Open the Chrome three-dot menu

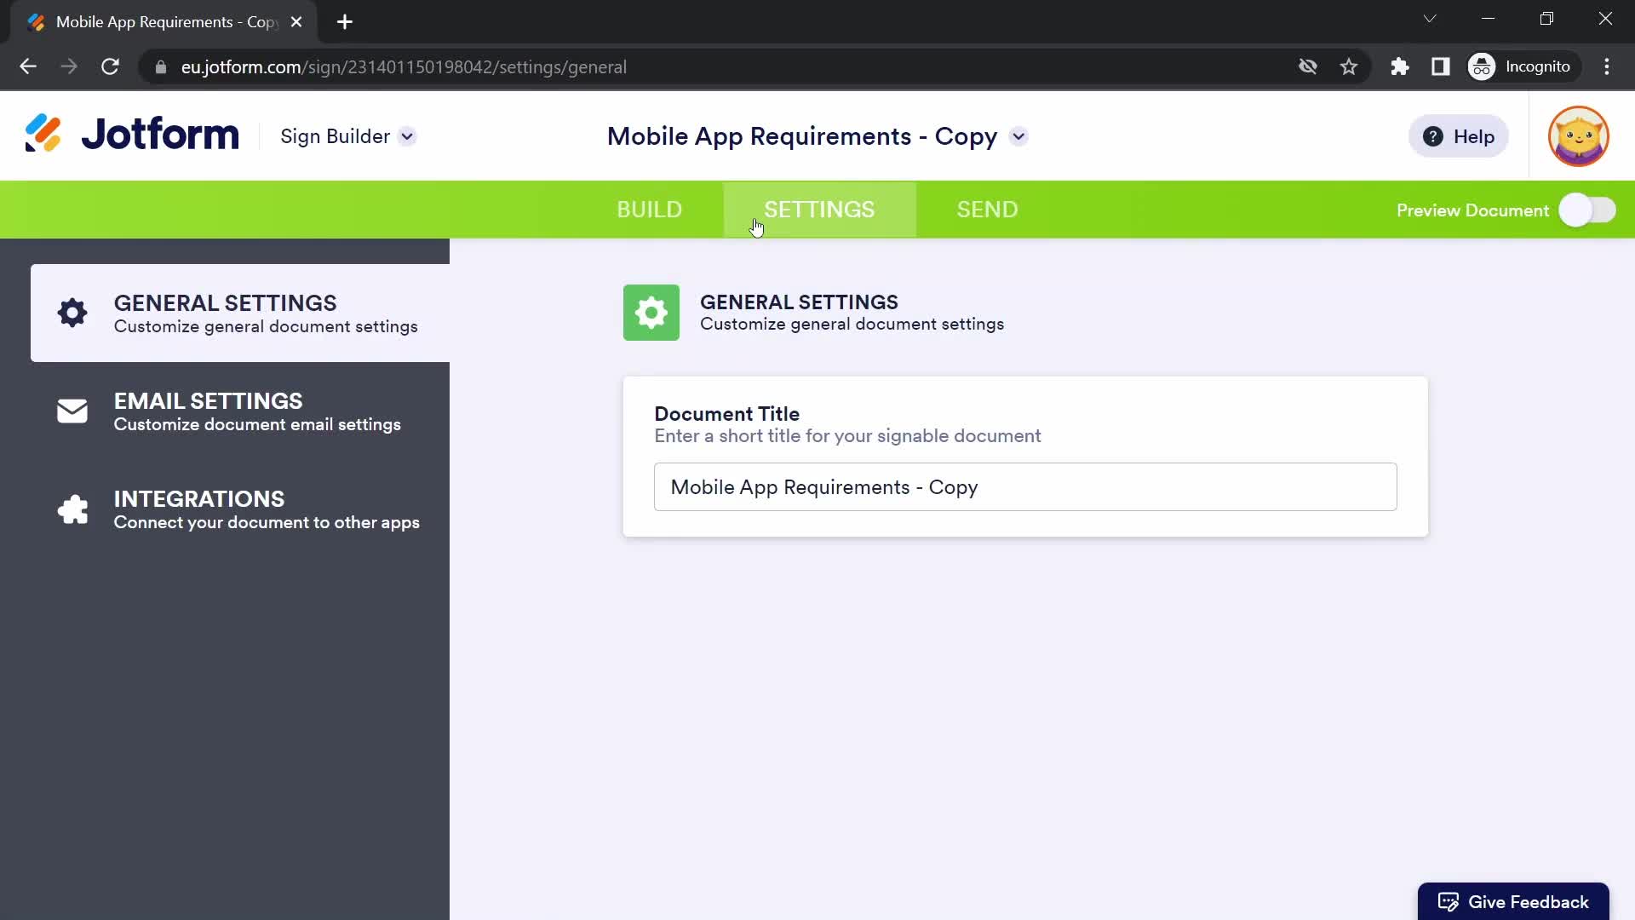[x=1607, y=66]
